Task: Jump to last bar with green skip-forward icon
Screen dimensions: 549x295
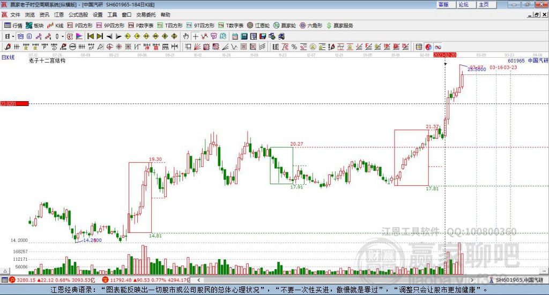Action: (x=100, y=36)
